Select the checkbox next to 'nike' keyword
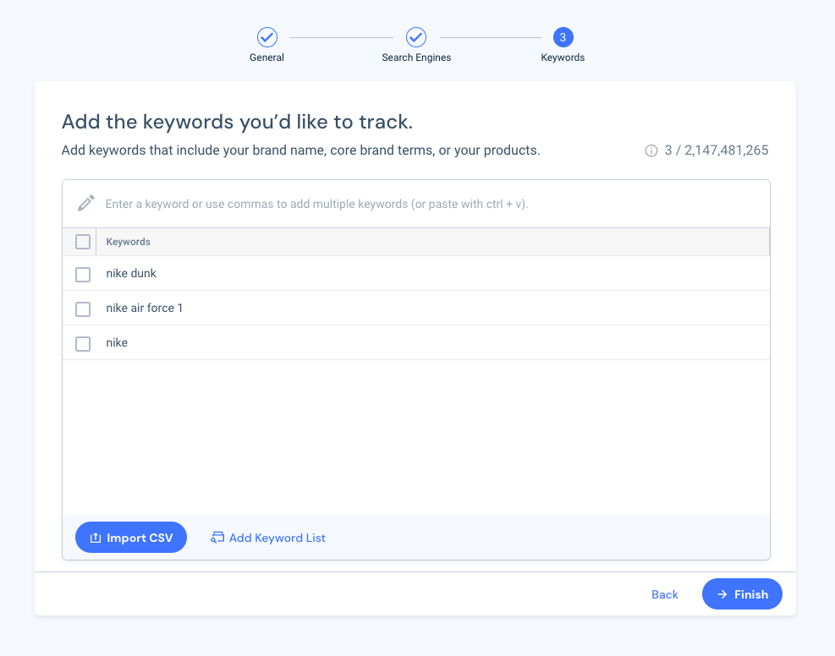Image resolution: width=835 pixels, height=656 pixels. pos(83,344)
